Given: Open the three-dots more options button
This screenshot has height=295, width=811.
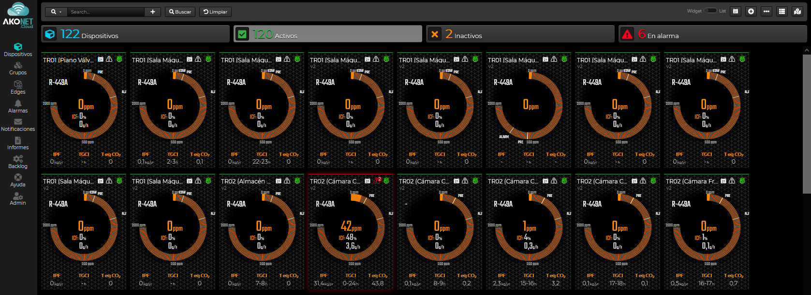Looking at the screenshot, I should [x=767, y=11].
